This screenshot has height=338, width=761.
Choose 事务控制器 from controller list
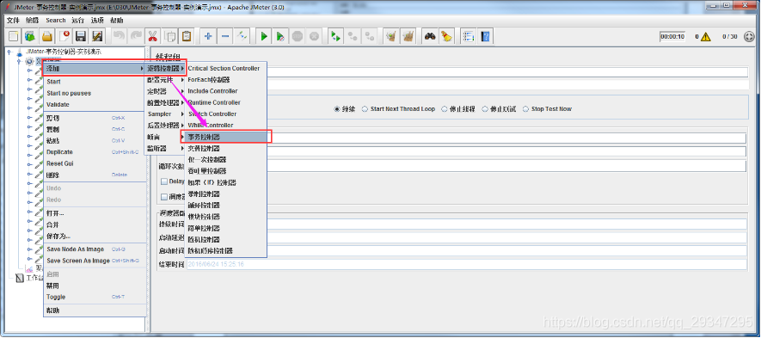(x=226, y=137)
